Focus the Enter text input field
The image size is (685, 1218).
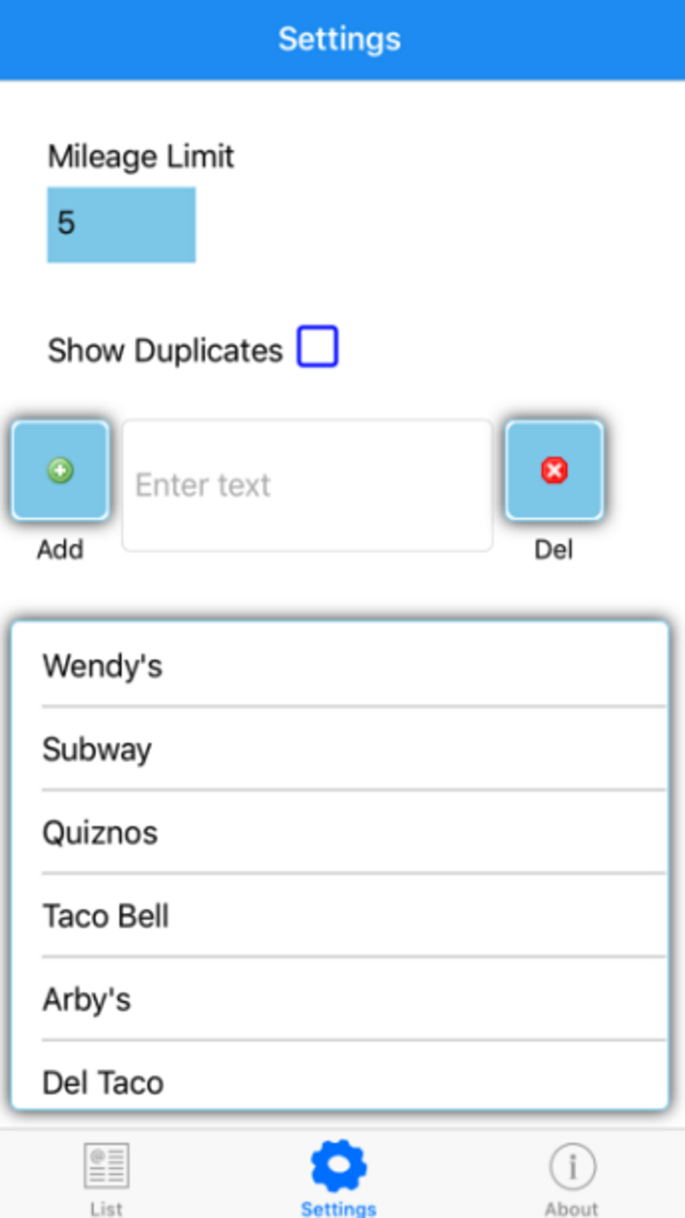(307, 485)
